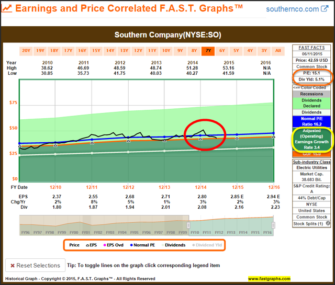
Task: Click the Southern Company(NYSE:SO) title
Action: tap(167, 35)
